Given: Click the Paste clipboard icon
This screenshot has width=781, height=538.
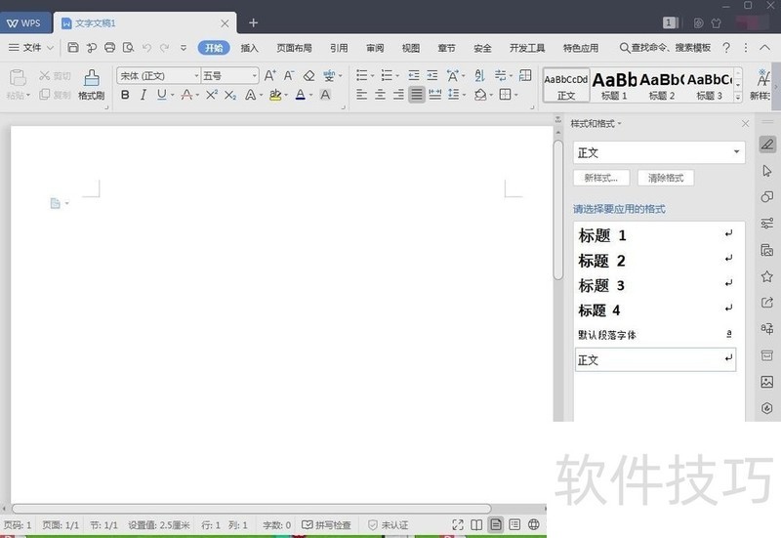Looking at the screenshot, I should point(18,78).
